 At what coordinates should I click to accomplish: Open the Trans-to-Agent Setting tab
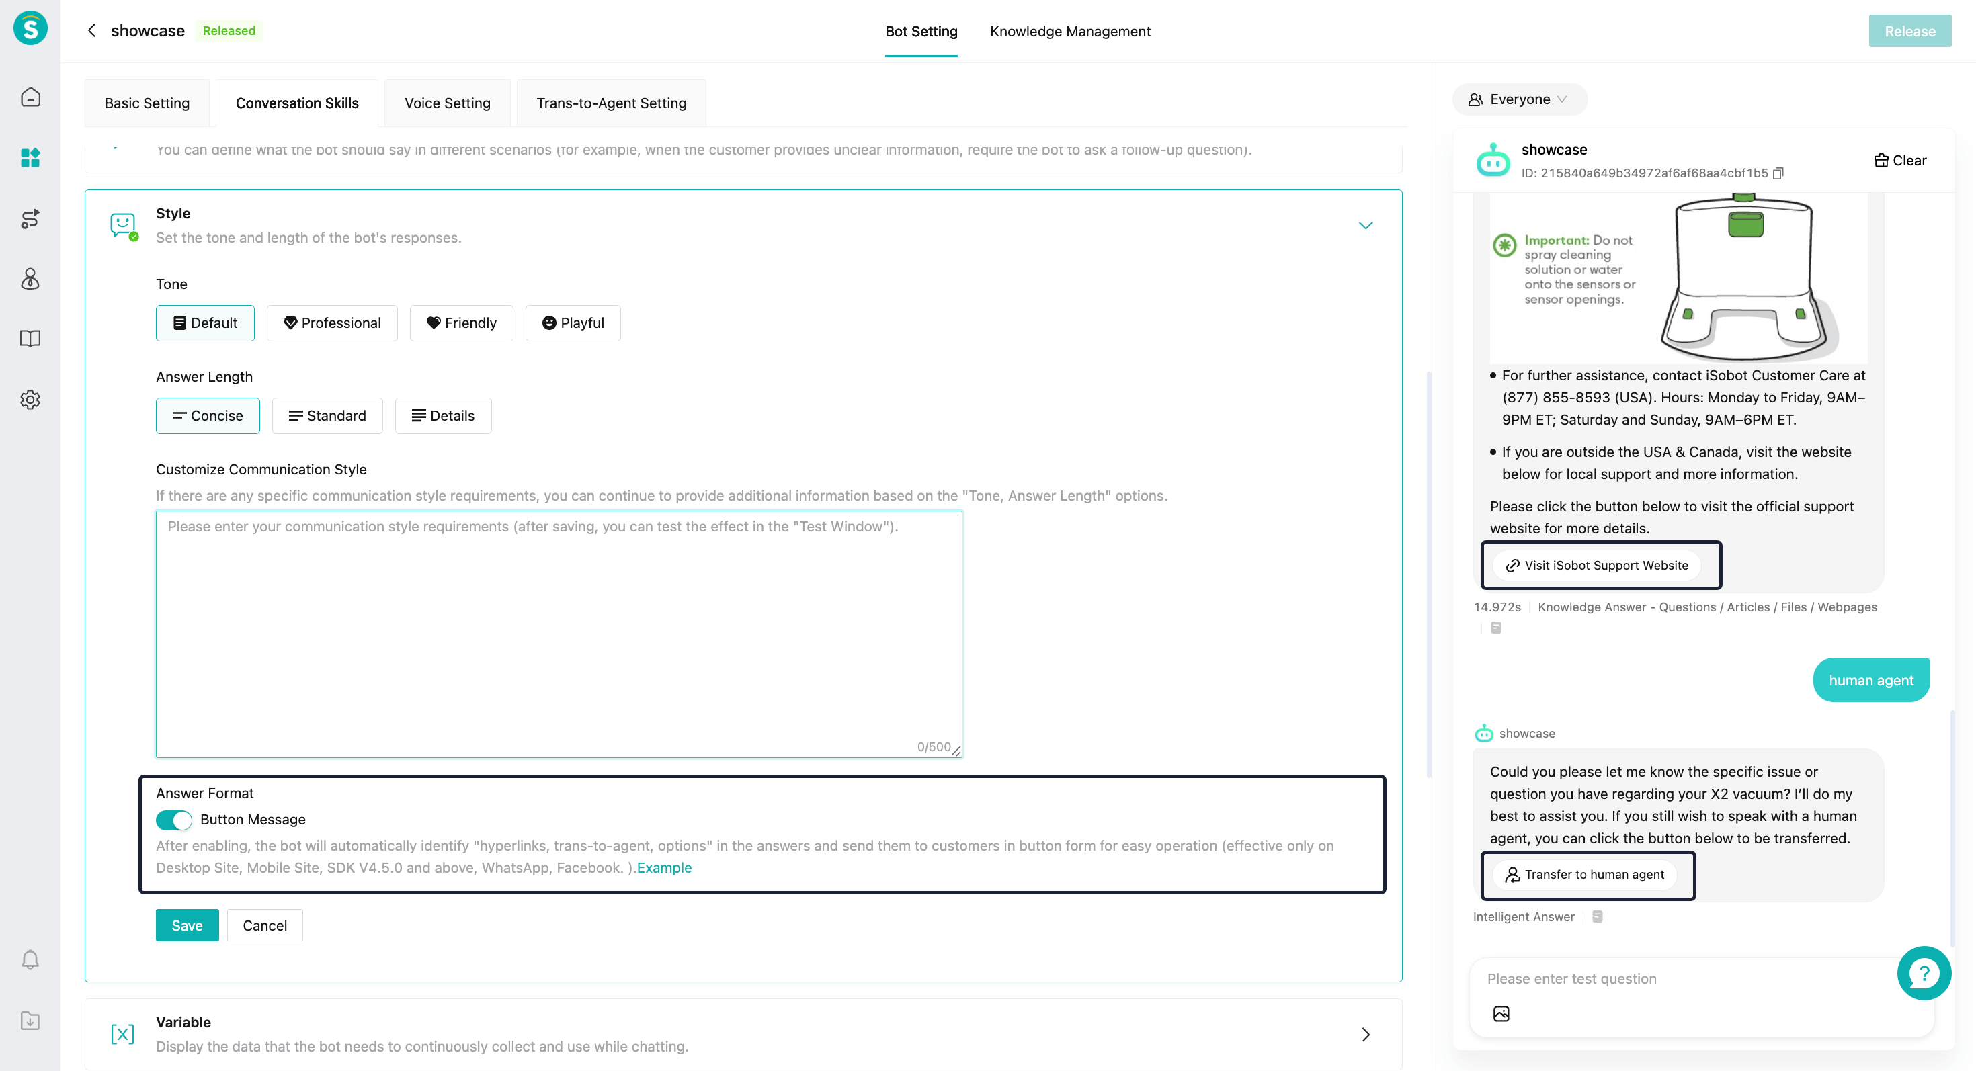coord(610,103)
